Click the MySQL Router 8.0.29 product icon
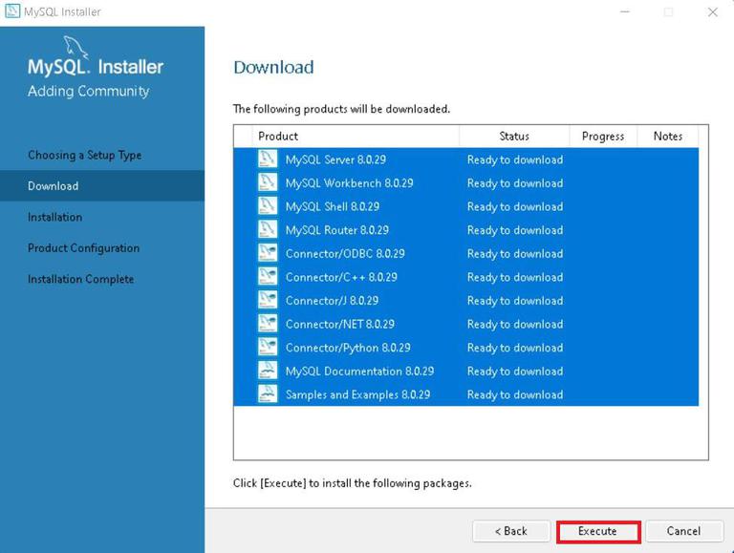 268,229
